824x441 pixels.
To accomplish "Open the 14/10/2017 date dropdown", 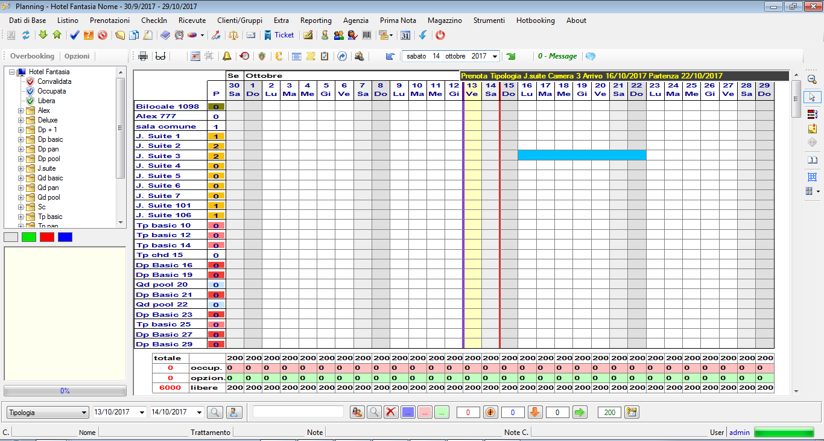I will coord(200,412).
